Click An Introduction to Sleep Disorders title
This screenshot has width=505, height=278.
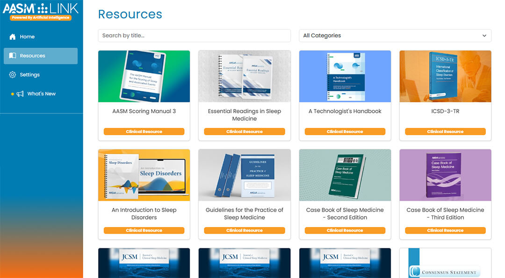pyautogui.click(x=144, y=213)
